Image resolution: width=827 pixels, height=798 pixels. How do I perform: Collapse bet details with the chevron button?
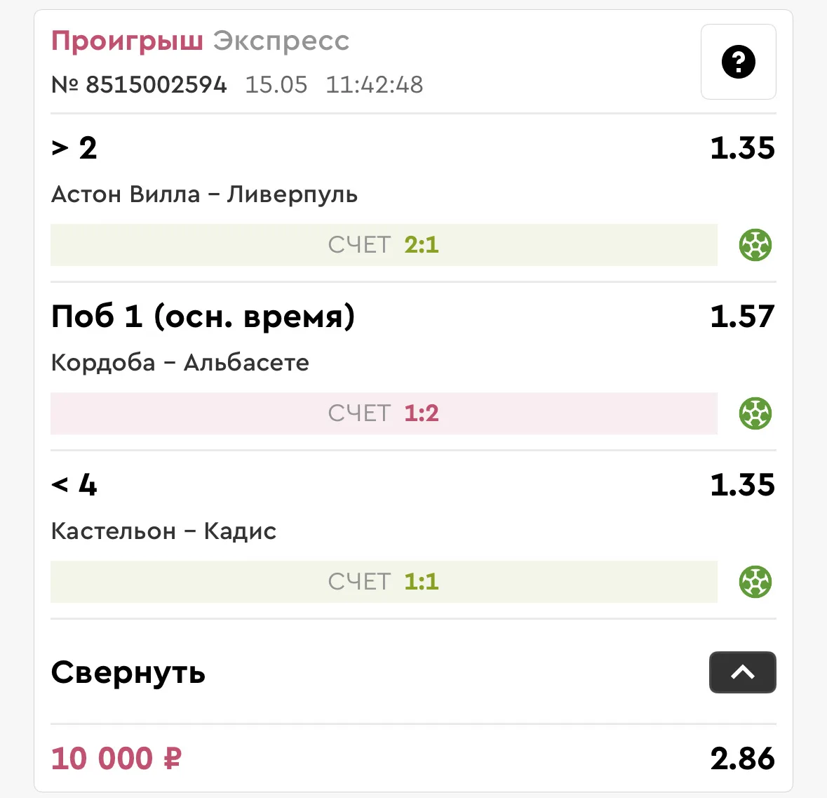click(742, 672)
